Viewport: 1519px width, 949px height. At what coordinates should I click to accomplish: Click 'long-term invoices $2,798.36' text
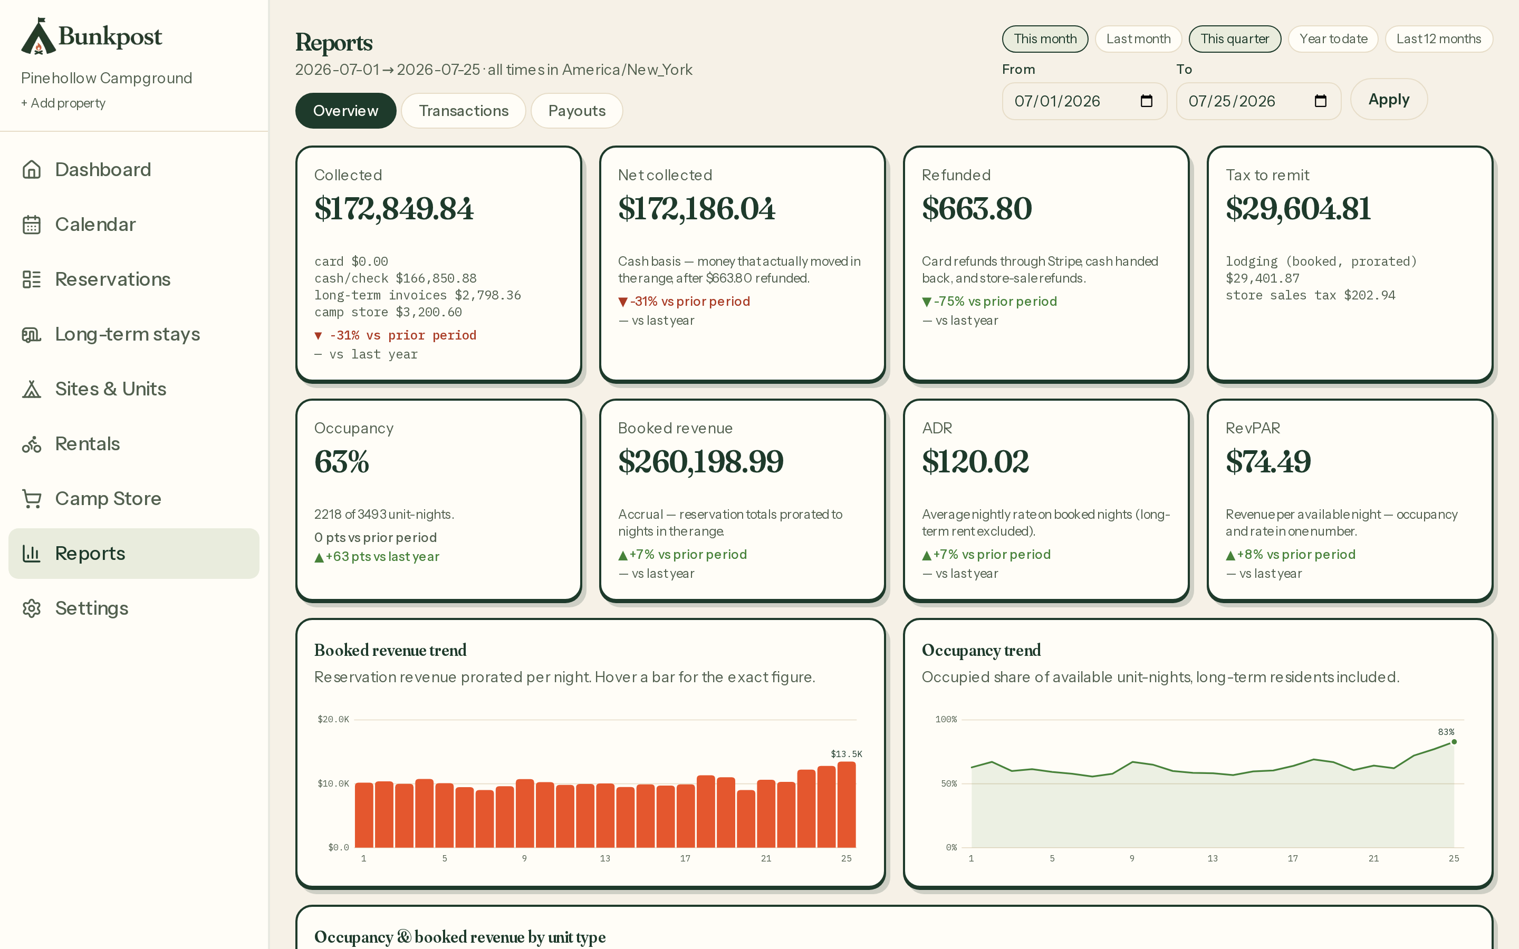[417, 295]
